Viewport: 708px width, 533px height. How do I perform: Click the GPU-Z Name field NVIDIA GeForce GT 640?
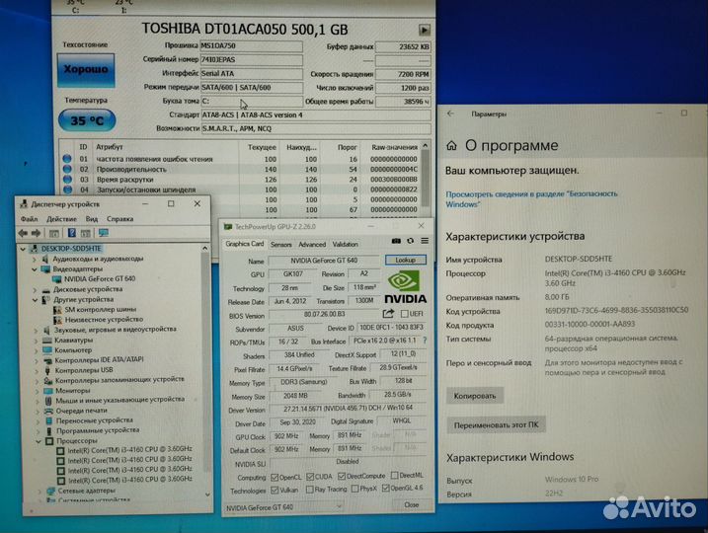point(324,261)
